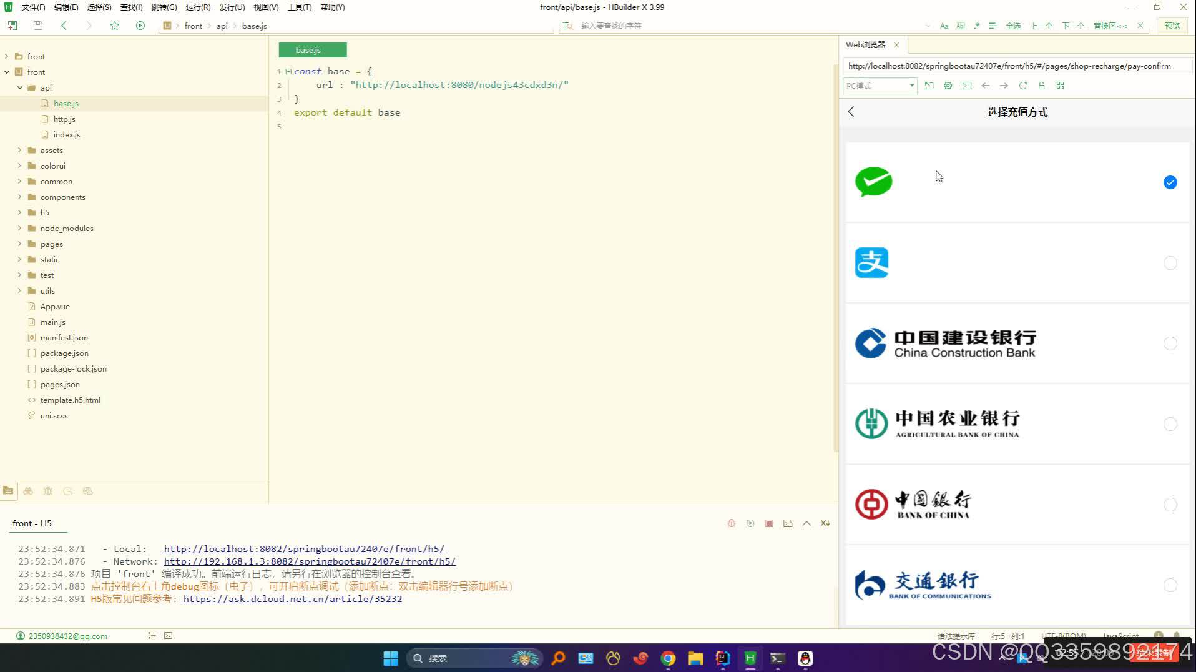This screenshot has height=672, width=1196.
Task: Open the Local localhost:8082 console link
Action: click(x=304, y=549)
